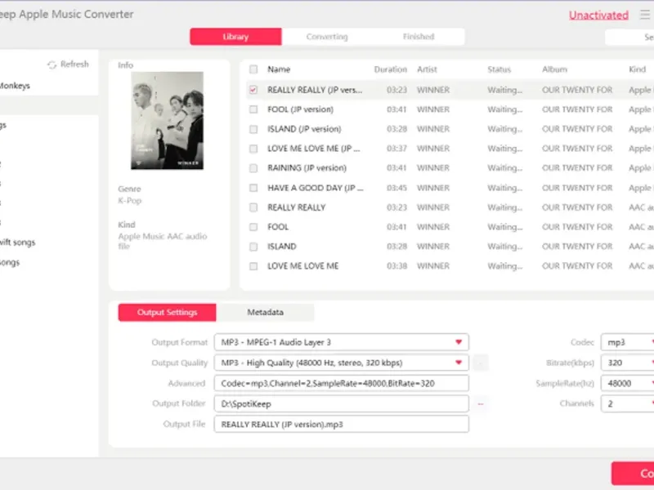The width and height of the screenshot is (654, 490).
Task: Click the album cover thumbnail
Action: click(168, 120)
